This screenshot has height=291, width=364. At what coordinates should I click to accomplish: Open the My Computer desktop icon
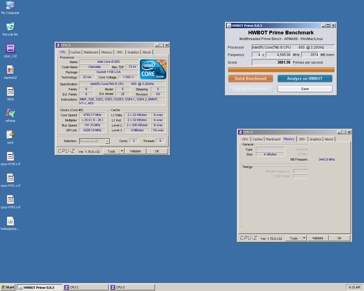tap(10, 8)
